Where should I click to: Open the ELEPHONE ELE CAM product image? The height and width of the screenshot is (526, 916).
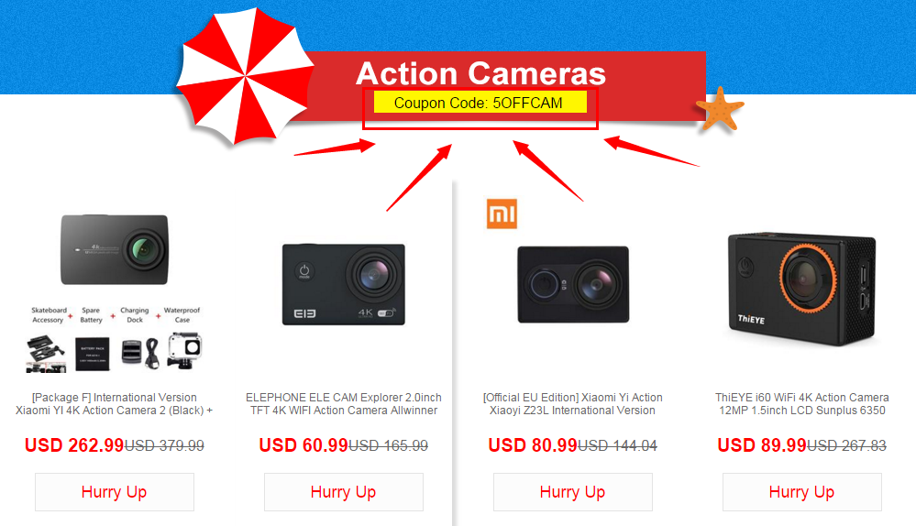click(344, 284)
